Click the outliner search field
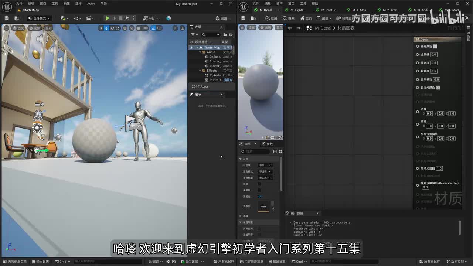The width and height of the screenshot is (473, 266). click(210, 35)
